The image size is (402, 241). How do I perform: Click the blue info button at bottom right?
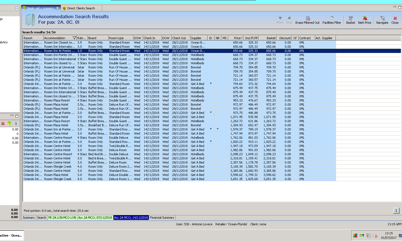[x=396, y=211]
